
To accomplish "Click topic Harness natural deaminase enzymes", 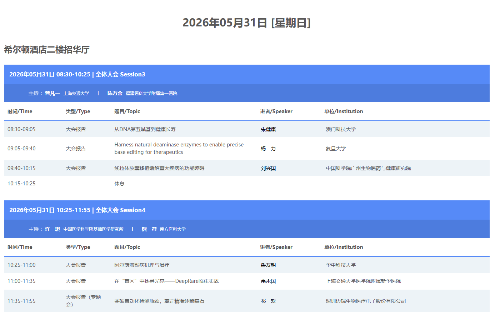I will 179,149.
